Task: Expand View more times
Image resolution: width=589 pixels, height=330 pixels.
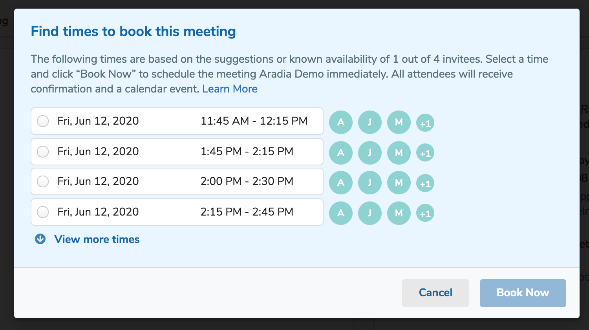Action: click(97, 239)
